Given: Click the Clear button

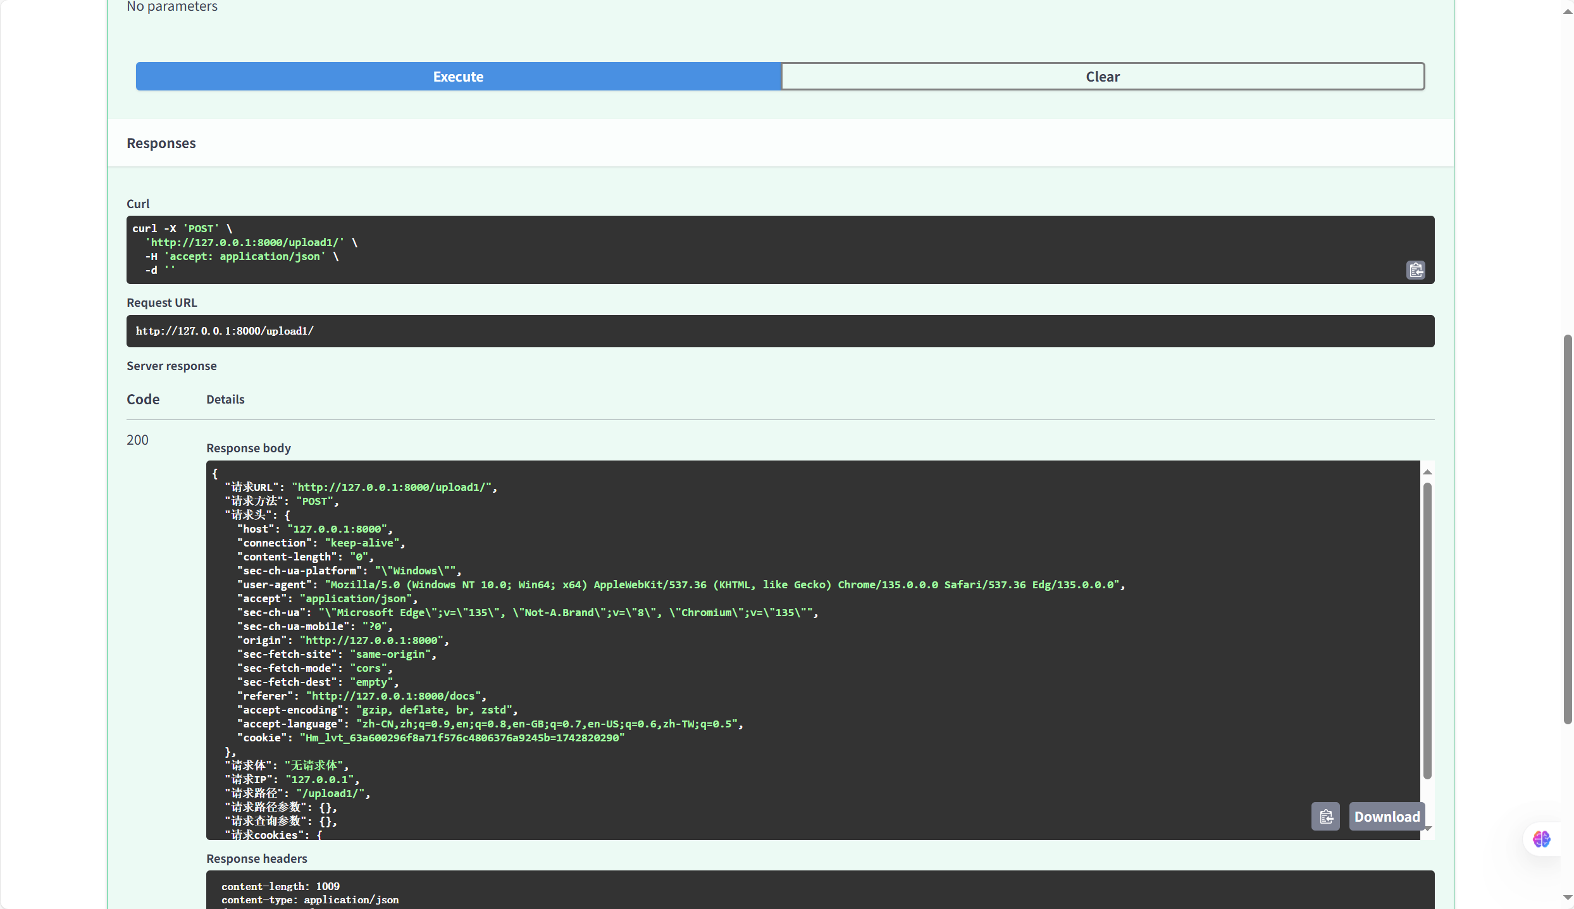Looking at the screenshot, I should [x=1103, y=77].
